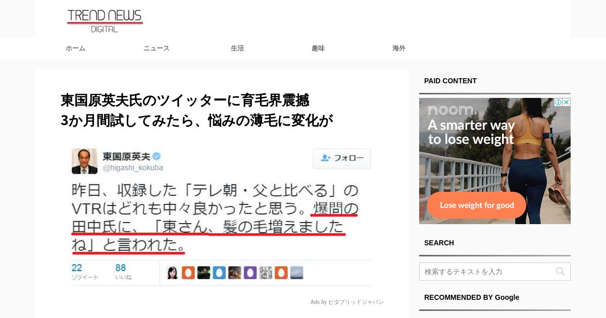The height and width of the screenshot is (318, 606).
Task: Click the 22 リツイート count
Action: coord(84,272)
